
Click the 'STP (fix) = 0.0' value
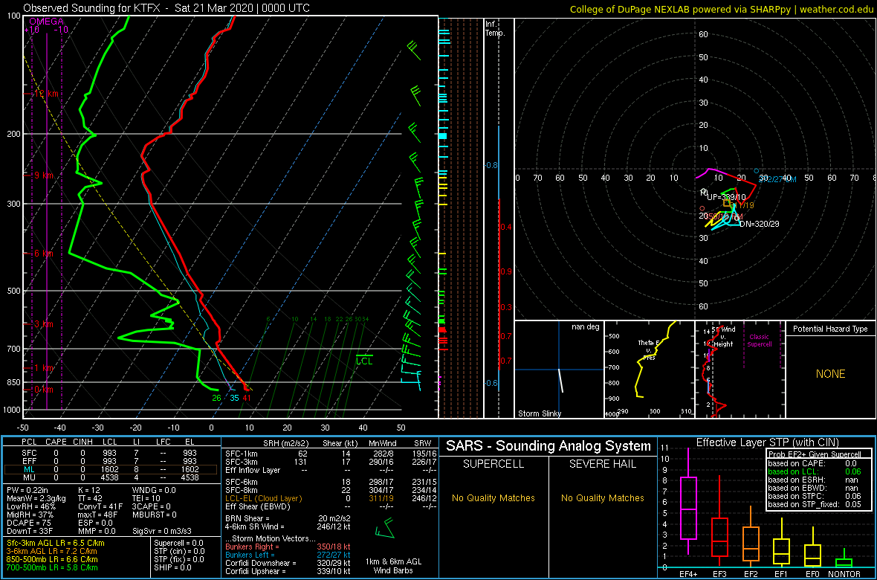click(179, 559)
